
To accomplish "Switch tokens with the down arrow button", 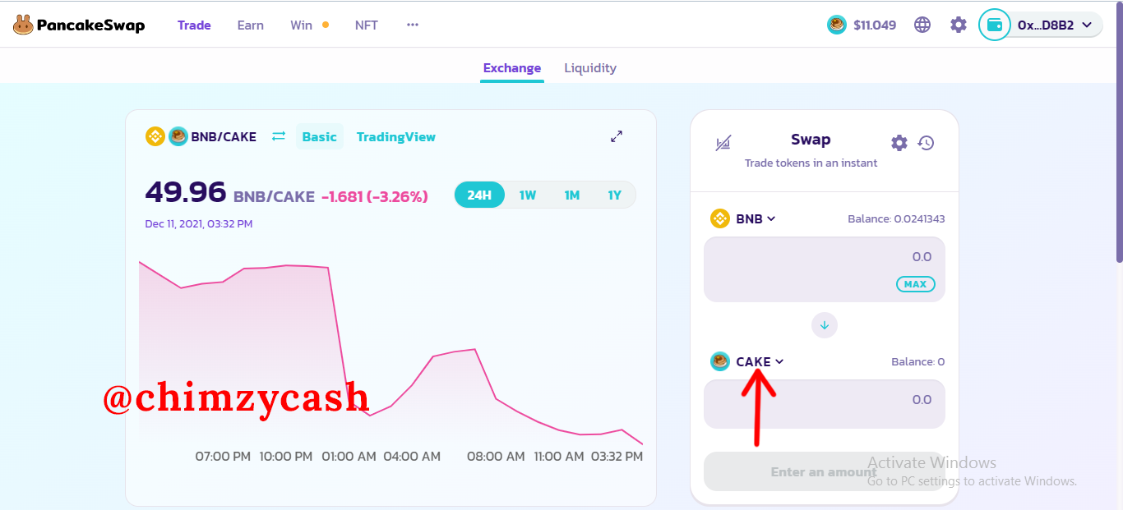I will tap(825, 325).
